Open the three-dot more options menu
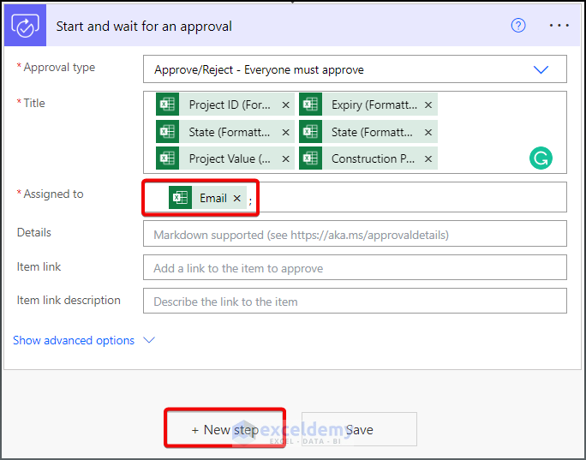The height and width of the screenshot is (460, 586). coord(559,26)
